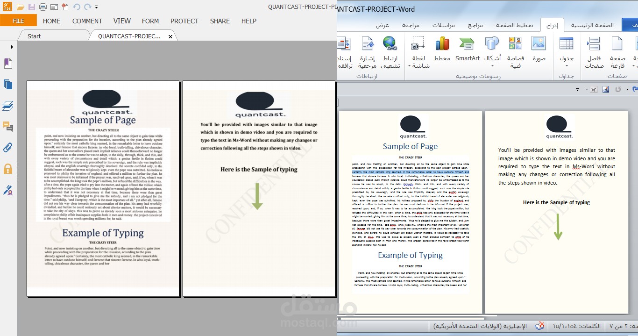Open a file with the PDF reader's folder icon

[20, 7]
